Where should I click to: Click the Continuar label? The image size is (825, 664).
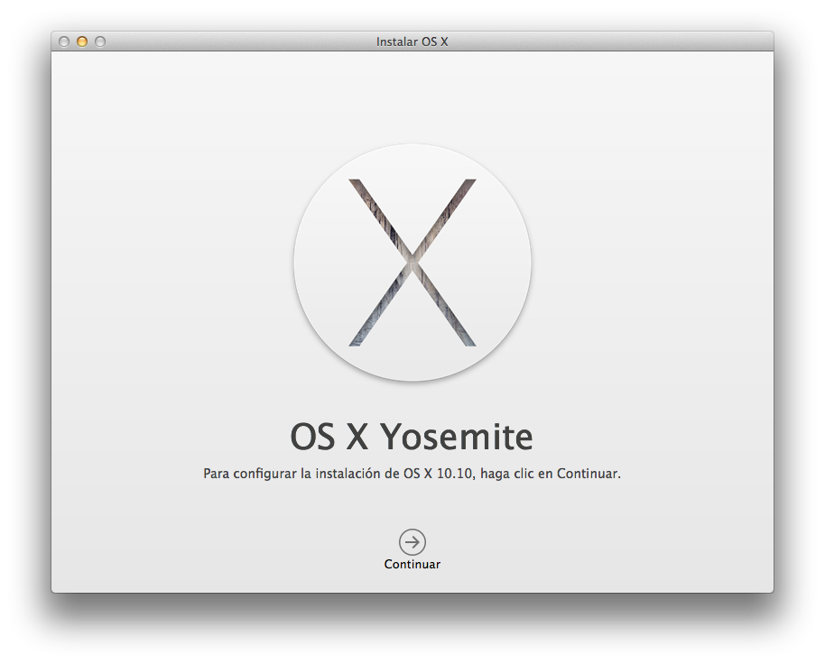click(412, 564)
